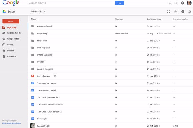Screen dimensions: 193x128
Task: Select the Computer Totaal folder icon
Action: 33,26
